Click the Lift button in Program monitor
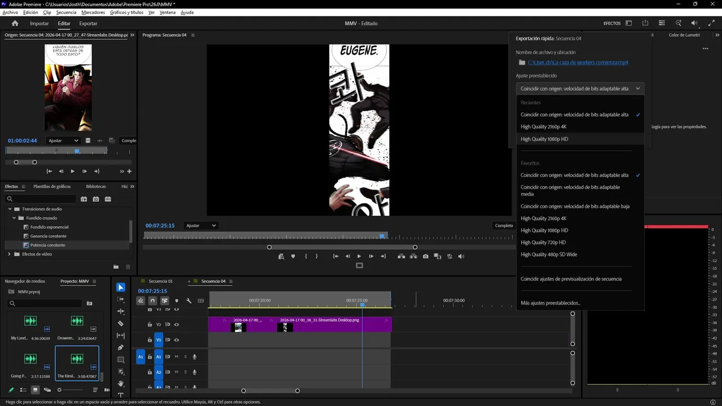722x406 pixels. pos(401,257)
